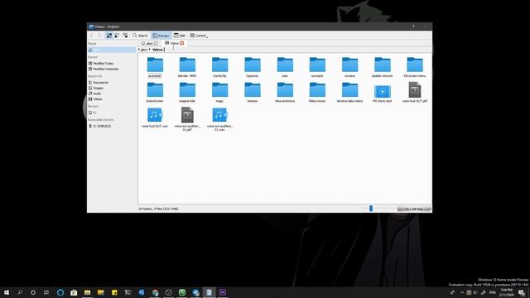
Task: Switch to Compact view mode
Action: (117, 36)
